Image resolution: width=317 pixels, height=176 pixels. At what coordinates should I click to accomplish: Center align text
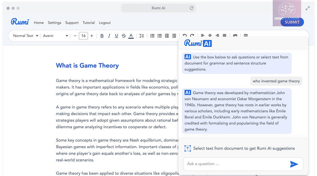[x=210, y=35]
